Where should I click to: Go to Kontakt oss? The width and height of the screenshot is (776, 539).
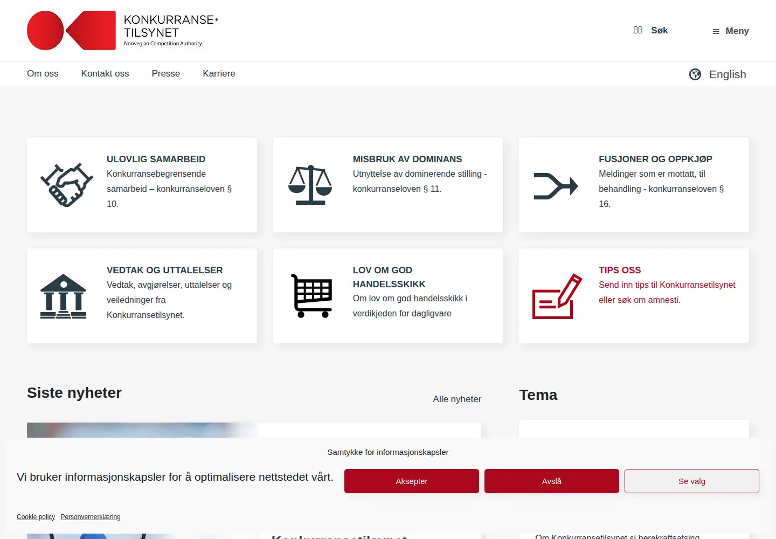(x=105, y=74)
